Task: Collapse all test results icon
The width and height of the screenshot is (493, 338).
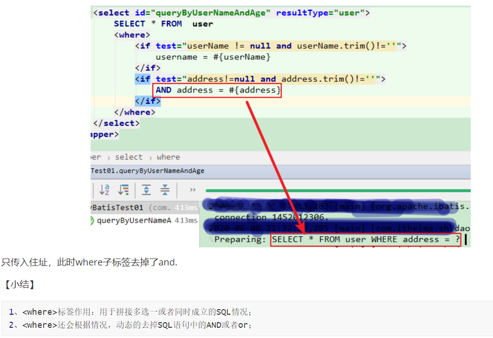Action: click(165, 190)
